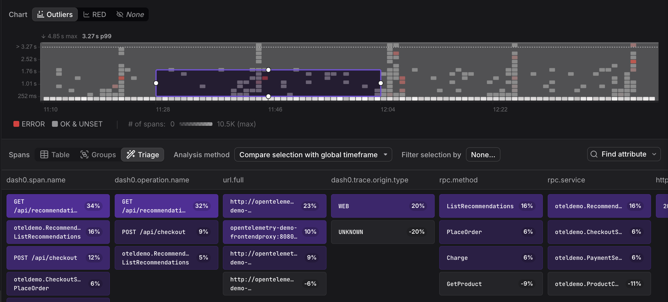Click the RED line chart icon
Image resolution: width=668 pixels, height=302 pixels.
[x=86, y=15]
